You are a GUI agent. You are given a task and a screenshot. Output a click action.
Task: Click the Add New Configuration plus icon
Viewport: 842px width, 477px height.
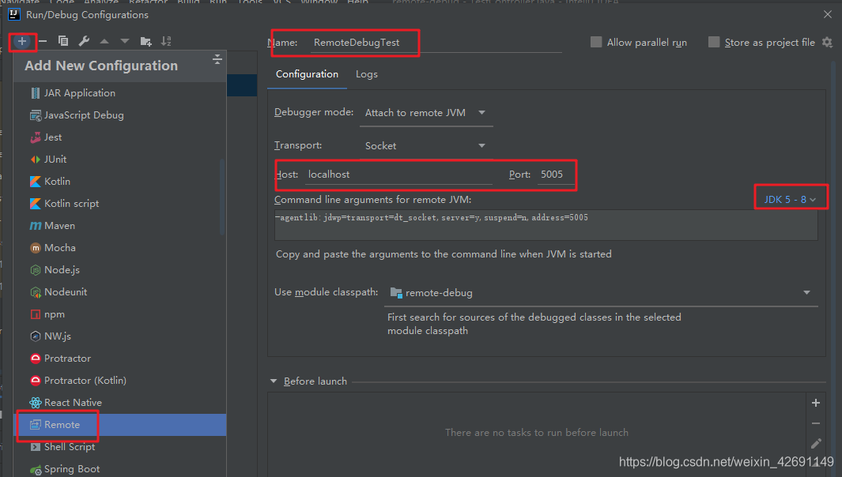[x=22, y=41]
